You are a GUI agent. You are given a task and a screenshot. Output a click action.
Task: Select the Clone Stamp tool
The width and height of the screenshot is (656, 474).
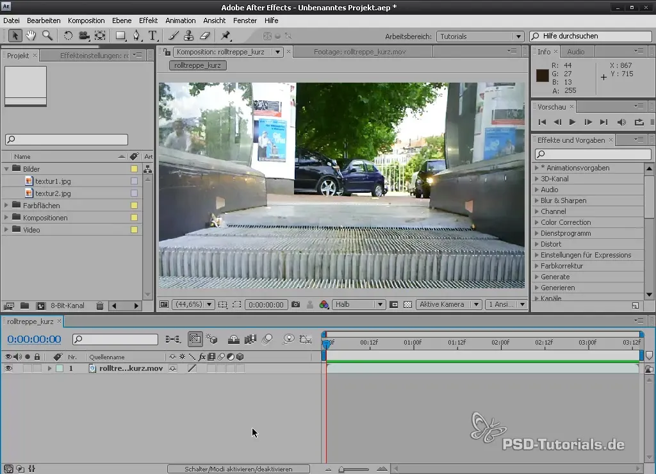[x=189, y=36]
